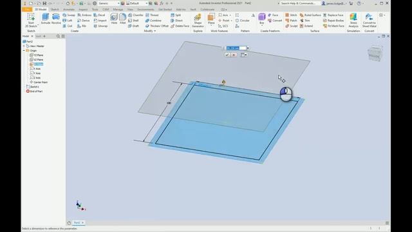Click the ViewCube in the viewport
The width and height of the screenshot is (412, 232).
[x=375, y=53]
